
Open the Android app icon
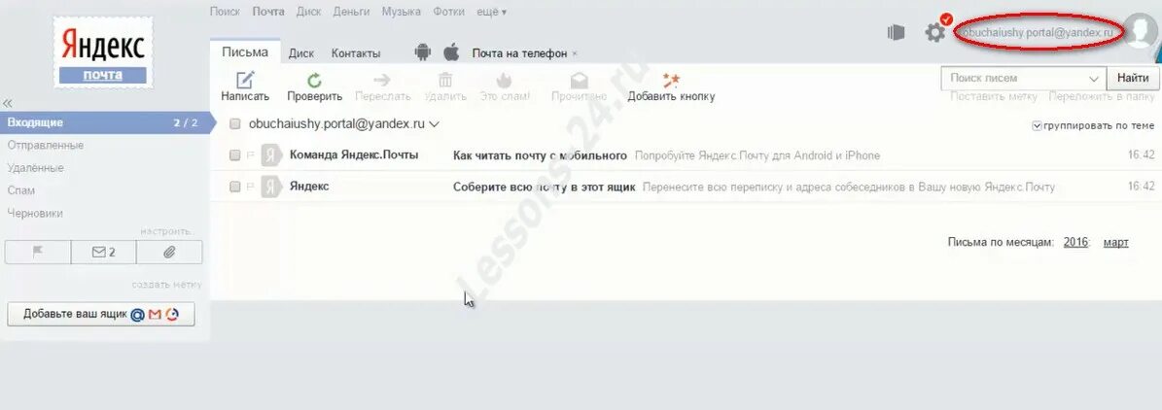(x=422, y=52)
